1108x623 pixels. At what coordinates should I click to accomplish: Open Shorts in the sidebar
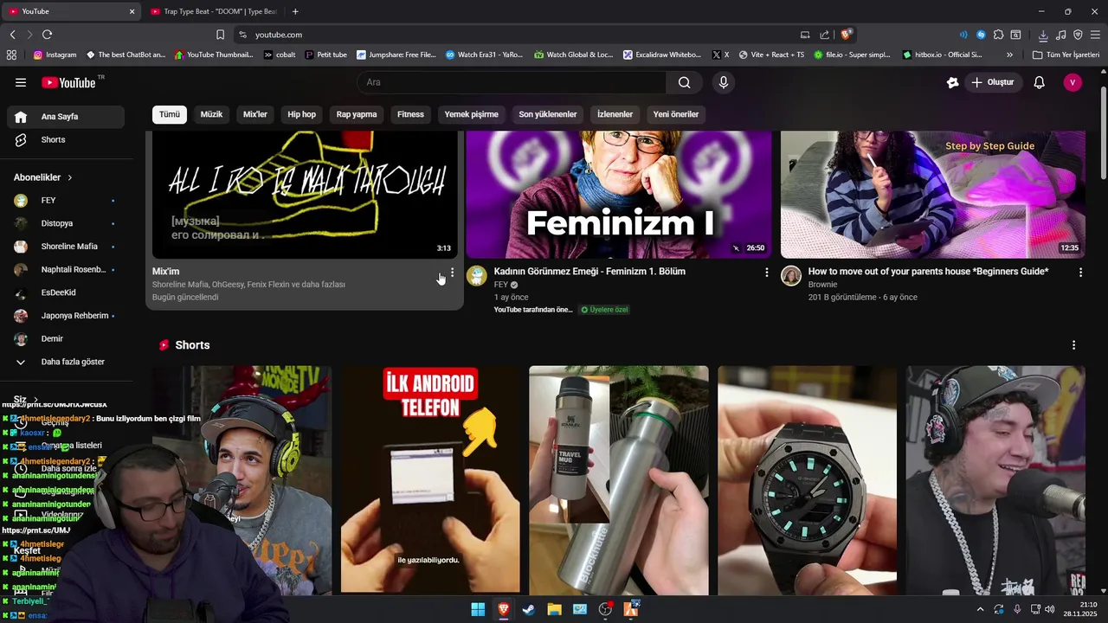click(67, 140)
